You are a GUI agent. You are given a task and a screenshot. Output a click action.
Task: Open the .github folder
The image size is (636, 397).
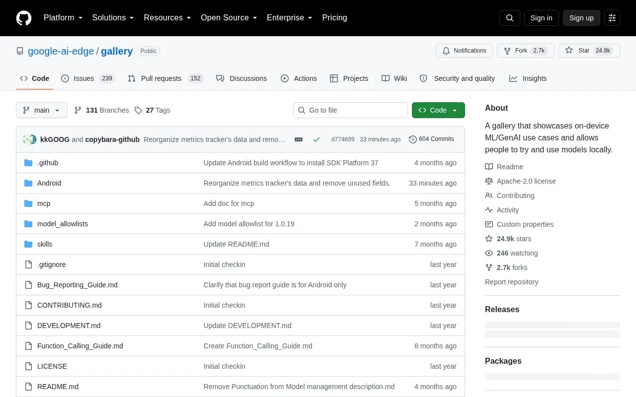(x=48, y=163)
